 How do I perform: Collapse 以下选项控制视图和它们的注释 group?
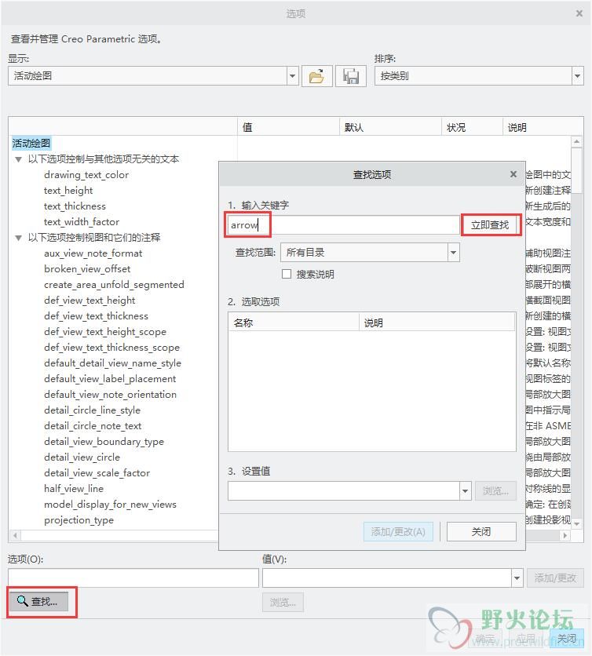tap(18, 238)
